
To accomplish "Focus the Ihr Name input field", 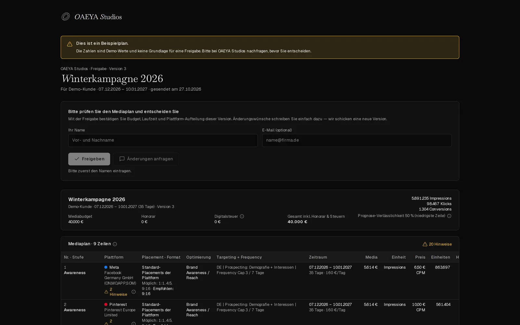I will coord(163,140).
